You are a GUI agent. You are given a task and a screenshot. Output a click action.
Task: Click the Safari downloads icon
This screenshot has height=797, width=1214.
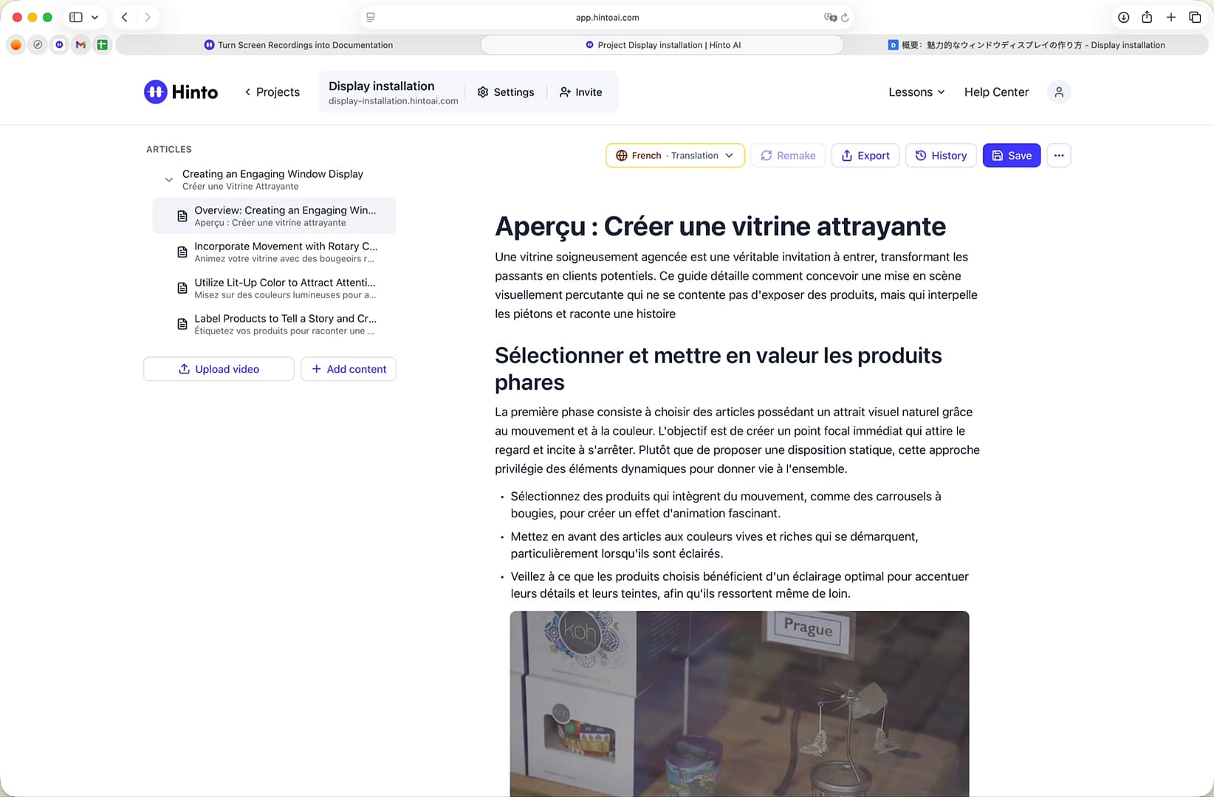(1123, 18)
